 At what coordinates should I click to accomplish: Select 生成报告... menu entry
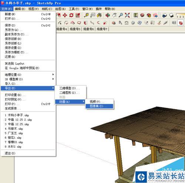point(28,108)
